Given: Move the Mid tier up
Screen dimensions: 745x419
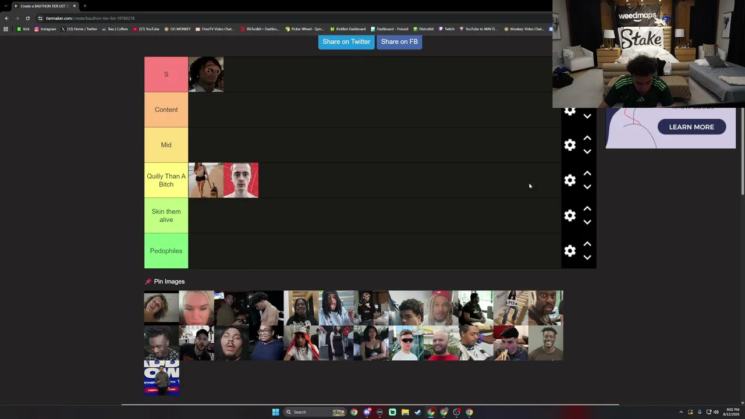Looking at the screenshot, I should click(587, 139).
